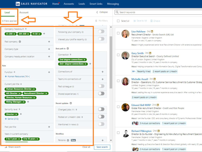Open Persona help icon
The width and height of the screenshot is (202, 152).
[68, 140]
